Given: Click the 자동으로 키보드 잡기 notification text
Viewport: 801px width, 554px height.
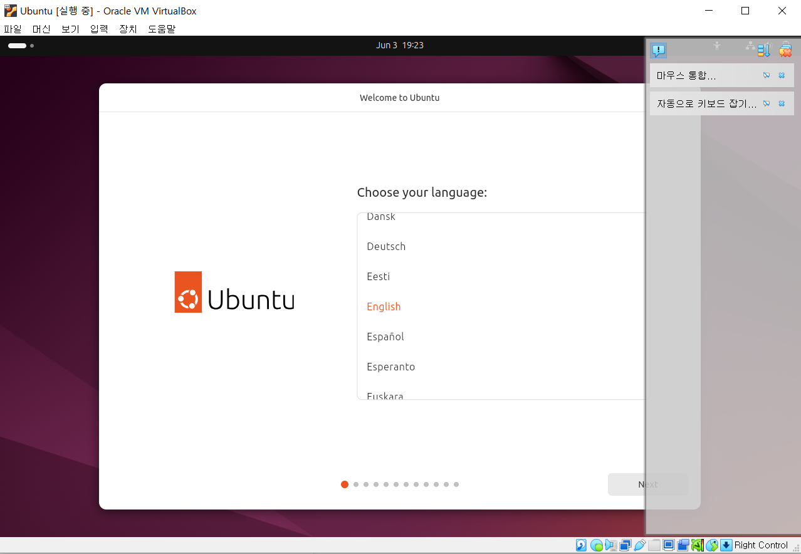Looking at the screenshot, I should (x=706, y=103).
